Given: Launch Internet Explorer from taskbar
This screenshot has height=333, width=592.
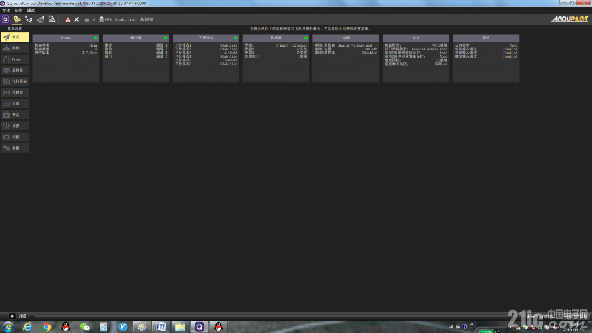Looking at the screenshot, I should click(x=27, y=327).
